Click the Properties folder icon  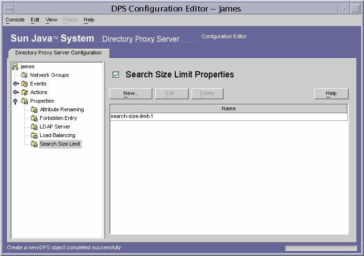point(24,101)
